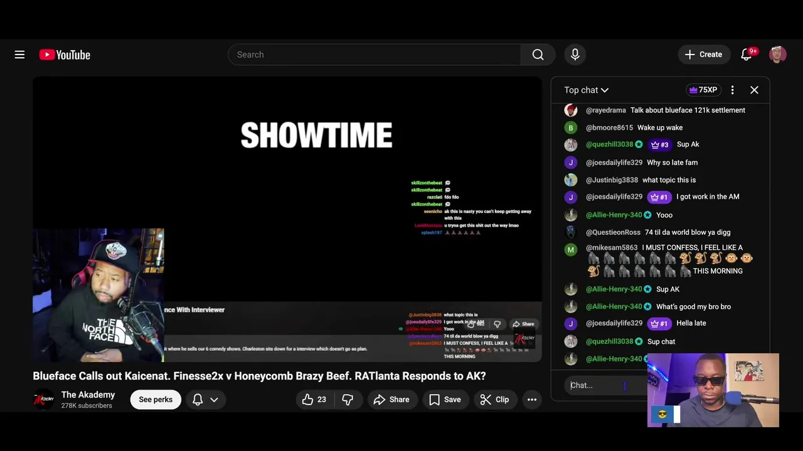Open more actions below the video
Screen dimensions: 803x451
(x=532, y=400)
